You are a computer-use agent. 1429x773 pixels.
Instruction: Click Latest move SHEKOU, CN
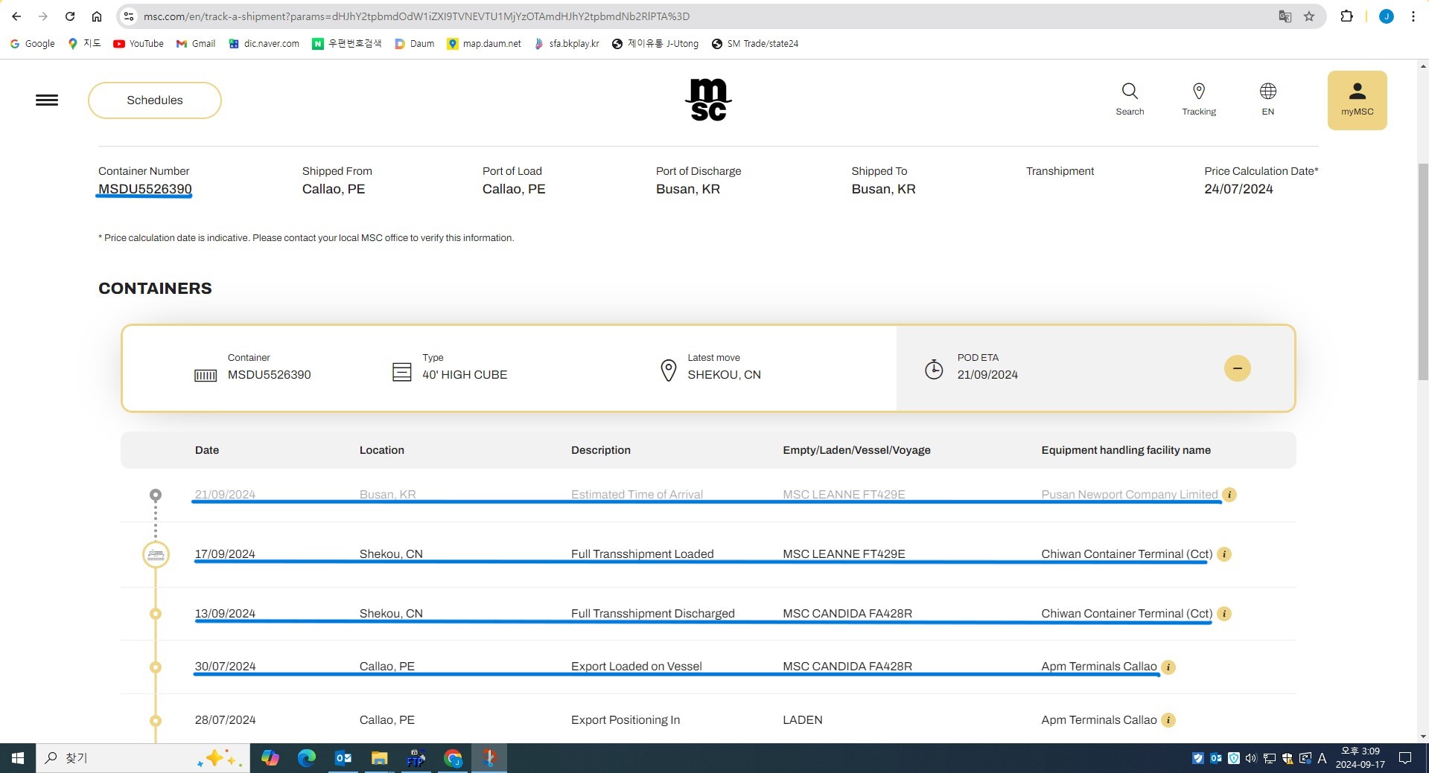click(724, 375)
